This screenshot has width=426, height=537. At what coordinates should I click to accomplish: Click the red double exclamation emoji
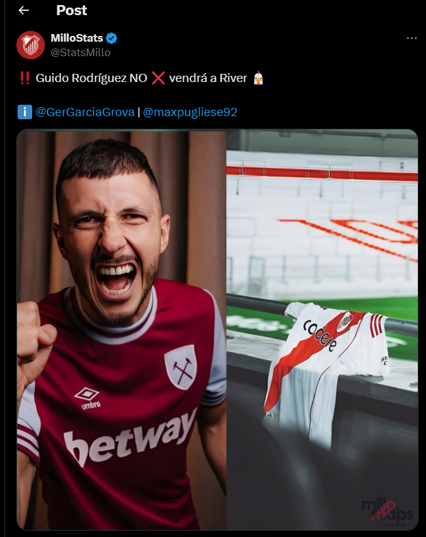pyautogui.click(x=25, y=78)
